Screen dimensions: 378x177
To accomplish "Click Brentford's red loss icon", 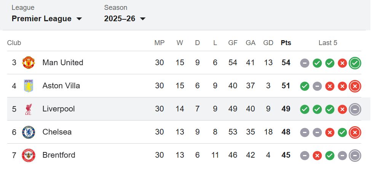I will tap(317, 155).
